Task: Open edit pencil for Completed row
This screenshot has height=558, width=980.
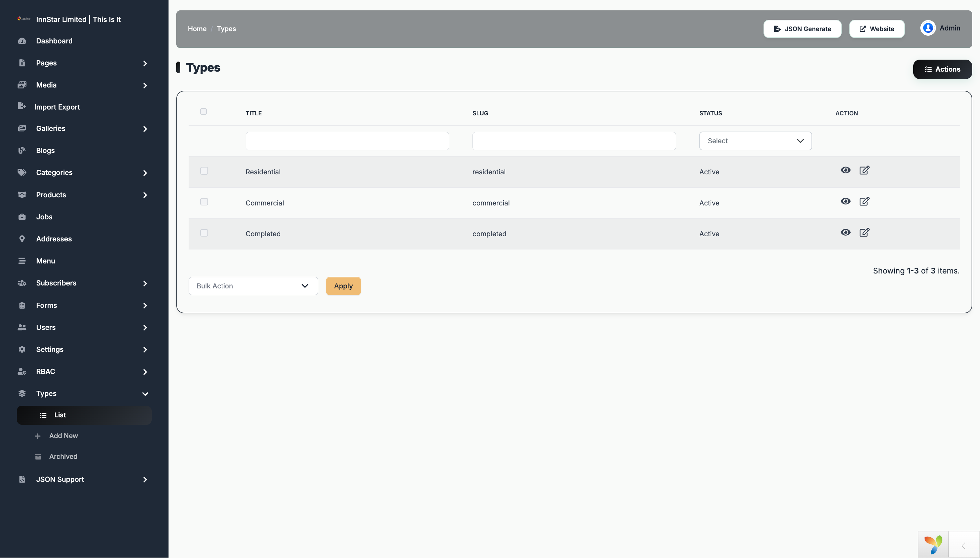Action: coord(864,232)
